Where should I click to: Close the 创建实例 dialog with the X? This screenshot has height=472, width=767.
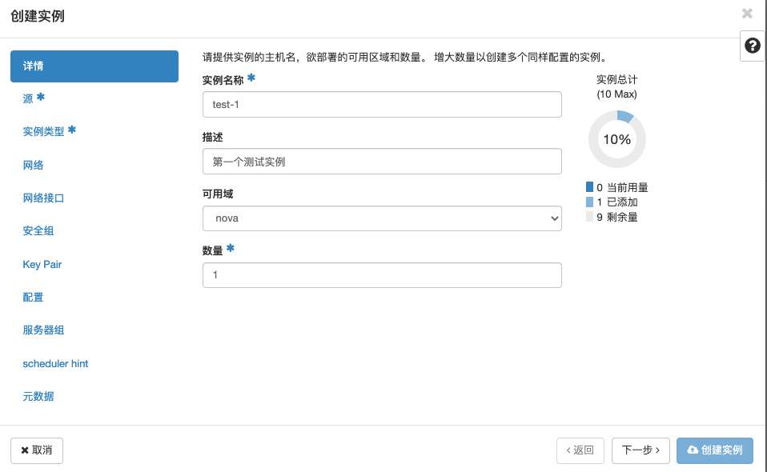pos(746,14)
